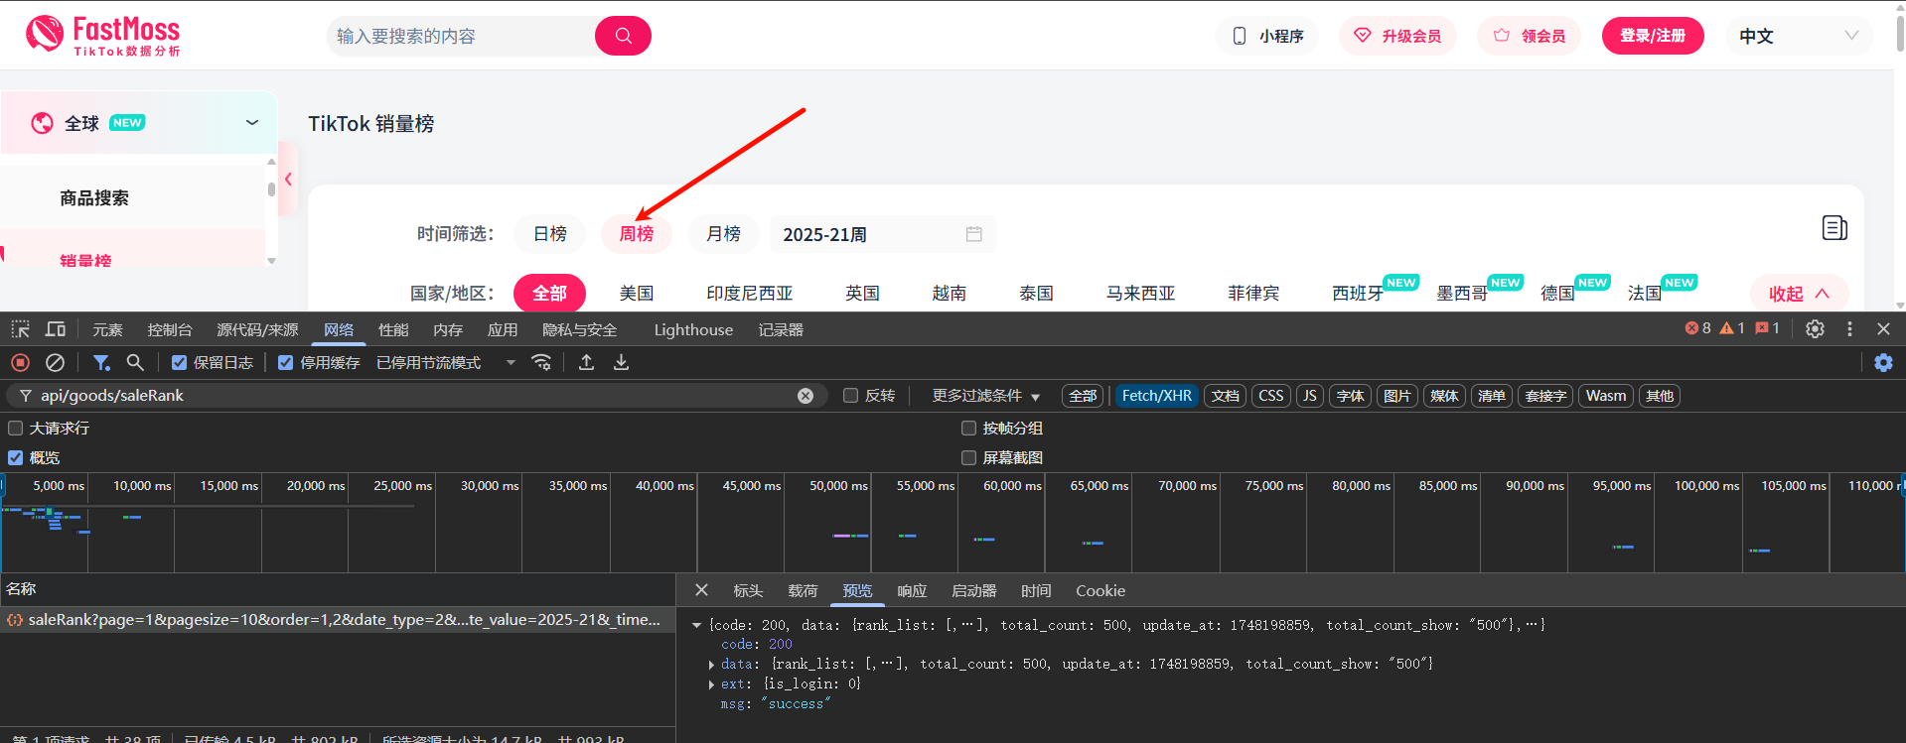
Task: Select the Fetch/XHR filter type
Action: click(1156, 396)
